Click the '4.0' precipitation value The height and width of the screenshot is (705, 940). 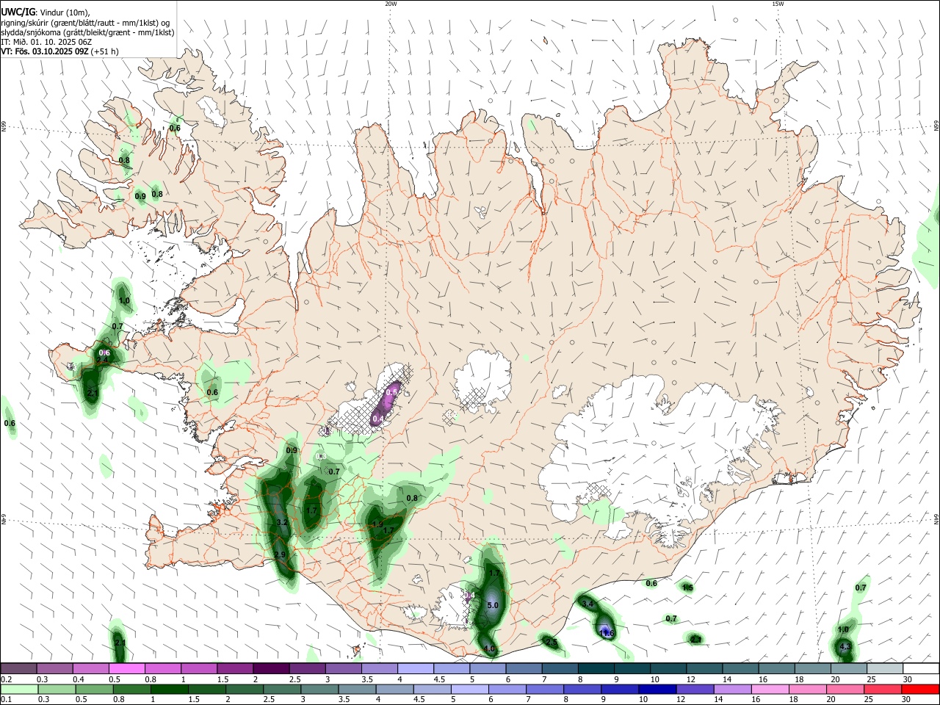489,649
